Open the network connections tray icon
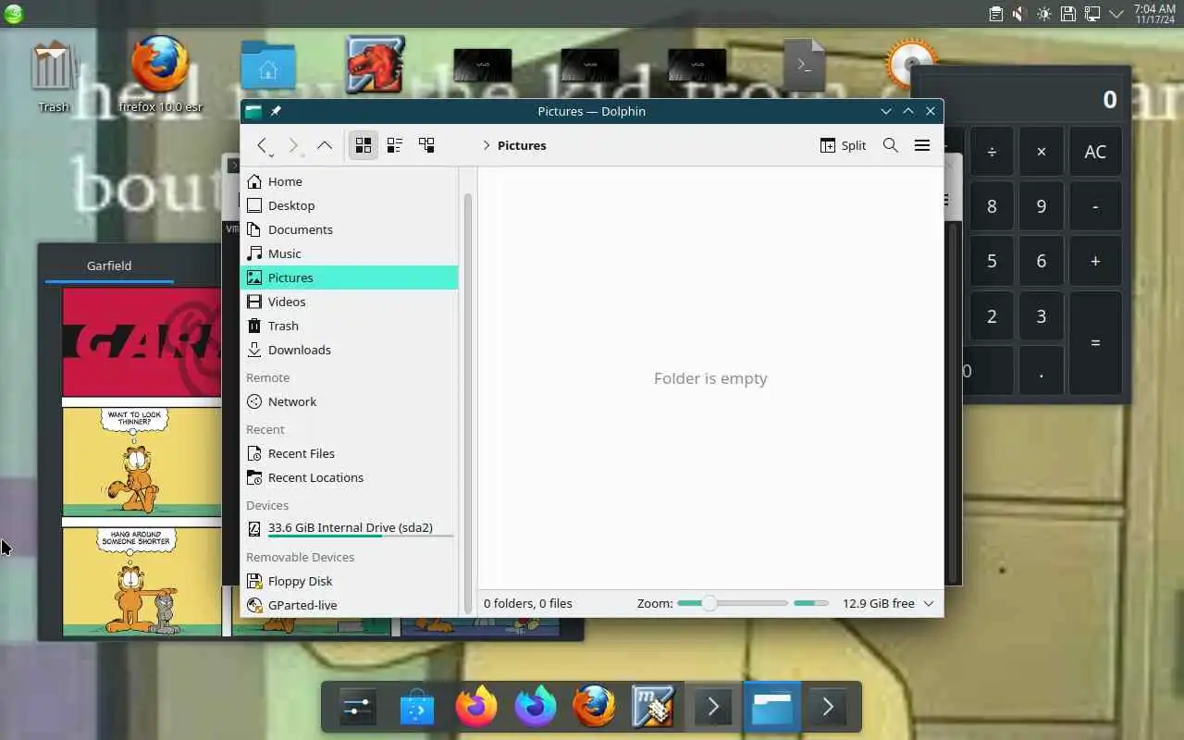 (x=1092, y=14)
